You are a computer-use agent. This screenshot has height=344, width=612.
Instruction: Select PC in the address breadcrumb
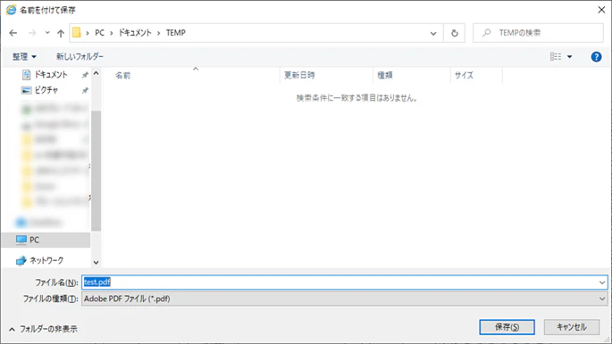pyautogui.click(x=99, y=33)
